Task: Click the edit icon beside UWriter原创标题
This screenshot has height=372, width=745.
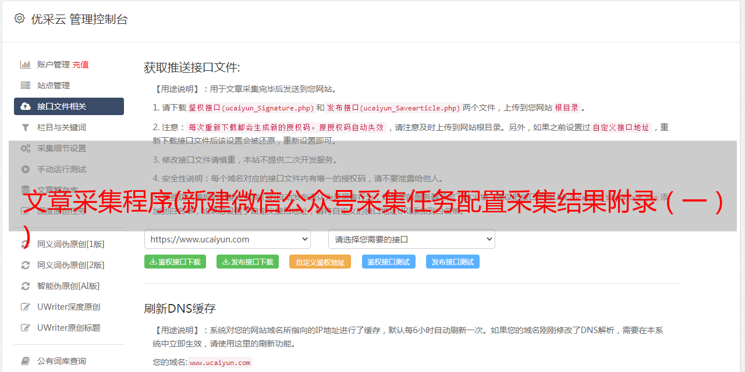Action: [x=26, y=328]
